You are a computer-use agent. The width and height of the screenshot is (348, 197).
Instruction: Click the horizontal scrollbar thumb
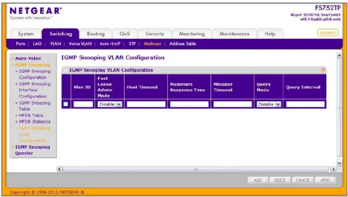click(196, 169)
